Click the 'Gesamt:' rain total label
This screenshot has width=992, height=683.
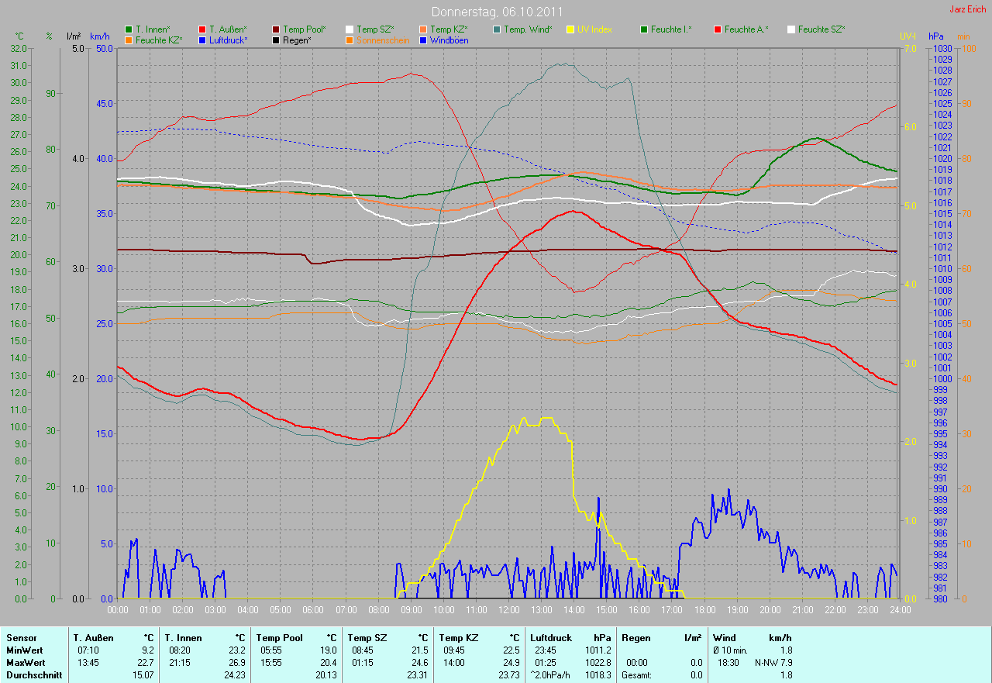(638, 675)
